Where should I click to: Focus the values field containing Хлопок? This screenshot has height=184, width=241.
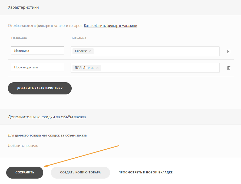pos(145,51)
